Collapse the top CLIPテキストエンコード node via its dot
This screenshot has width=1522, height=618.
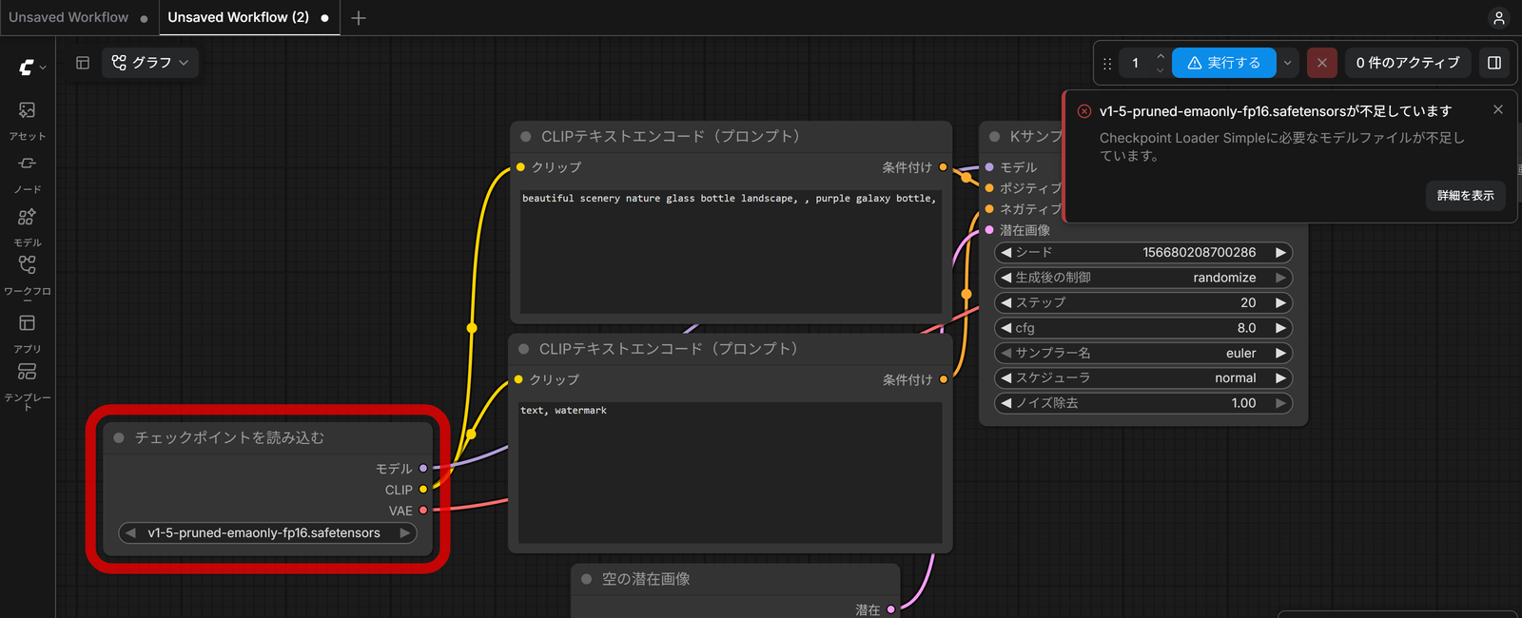[526, 137]
